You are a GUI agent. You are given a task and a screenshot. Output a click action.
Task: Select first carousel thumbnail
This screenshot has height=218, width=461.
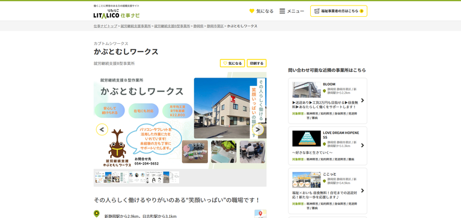tap(103, 177)
